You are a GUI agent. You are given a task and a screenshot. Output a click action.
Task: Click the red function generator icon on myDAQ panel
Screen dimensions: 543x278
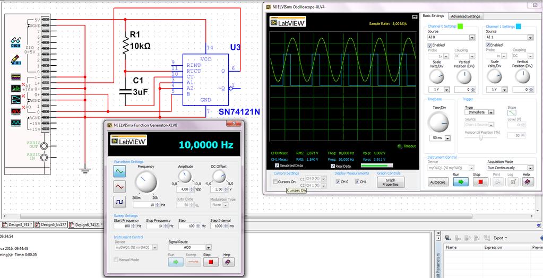point(16,111)
